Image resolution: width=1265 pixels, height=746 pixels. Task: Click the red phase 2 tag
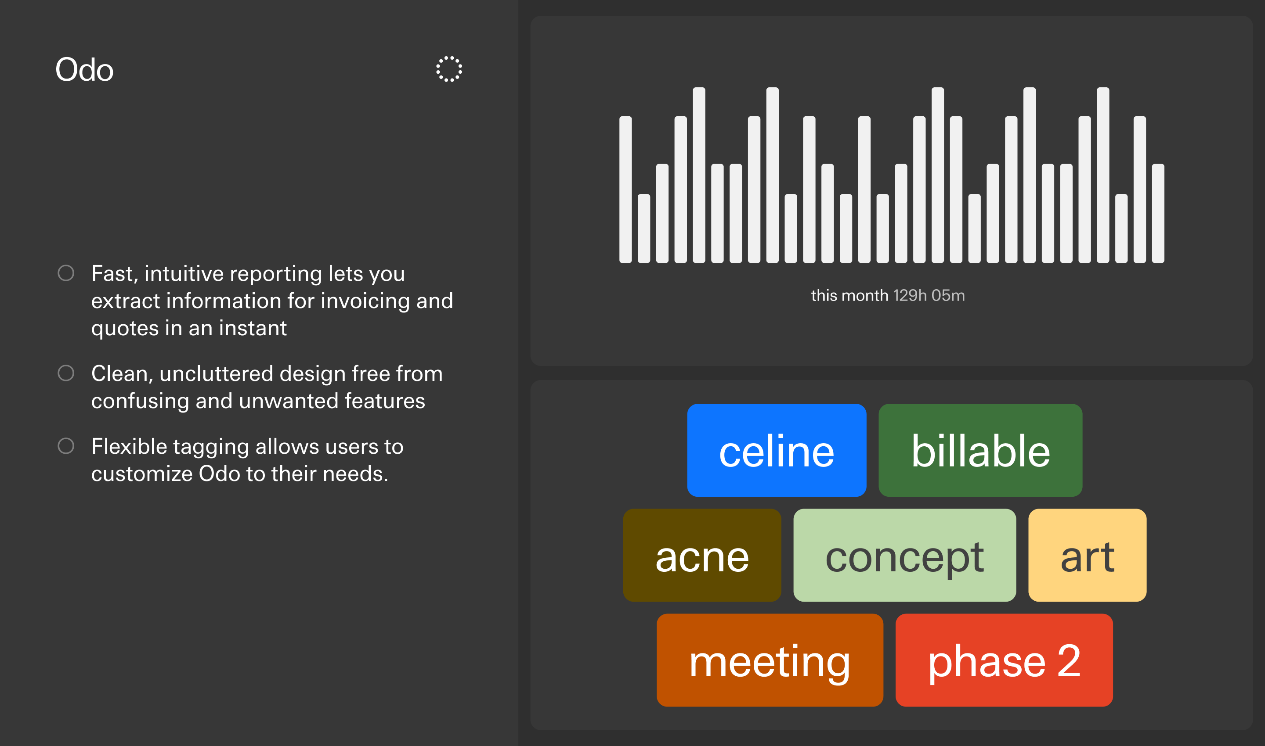[x=1005, y=660]
